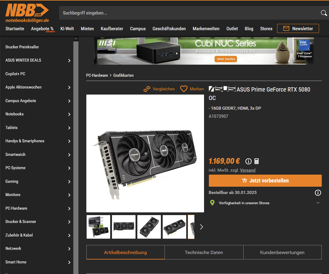This screenshot has height=274, width=329.
Task: Click the NBB notebooksbilliger.de logo
Action: point(27,13)
